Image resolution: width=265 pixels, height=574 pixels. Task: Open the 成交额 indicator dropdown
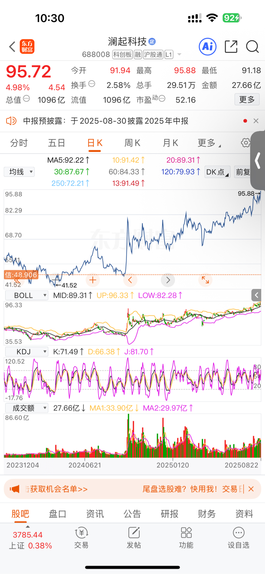(x=27, y=408)
